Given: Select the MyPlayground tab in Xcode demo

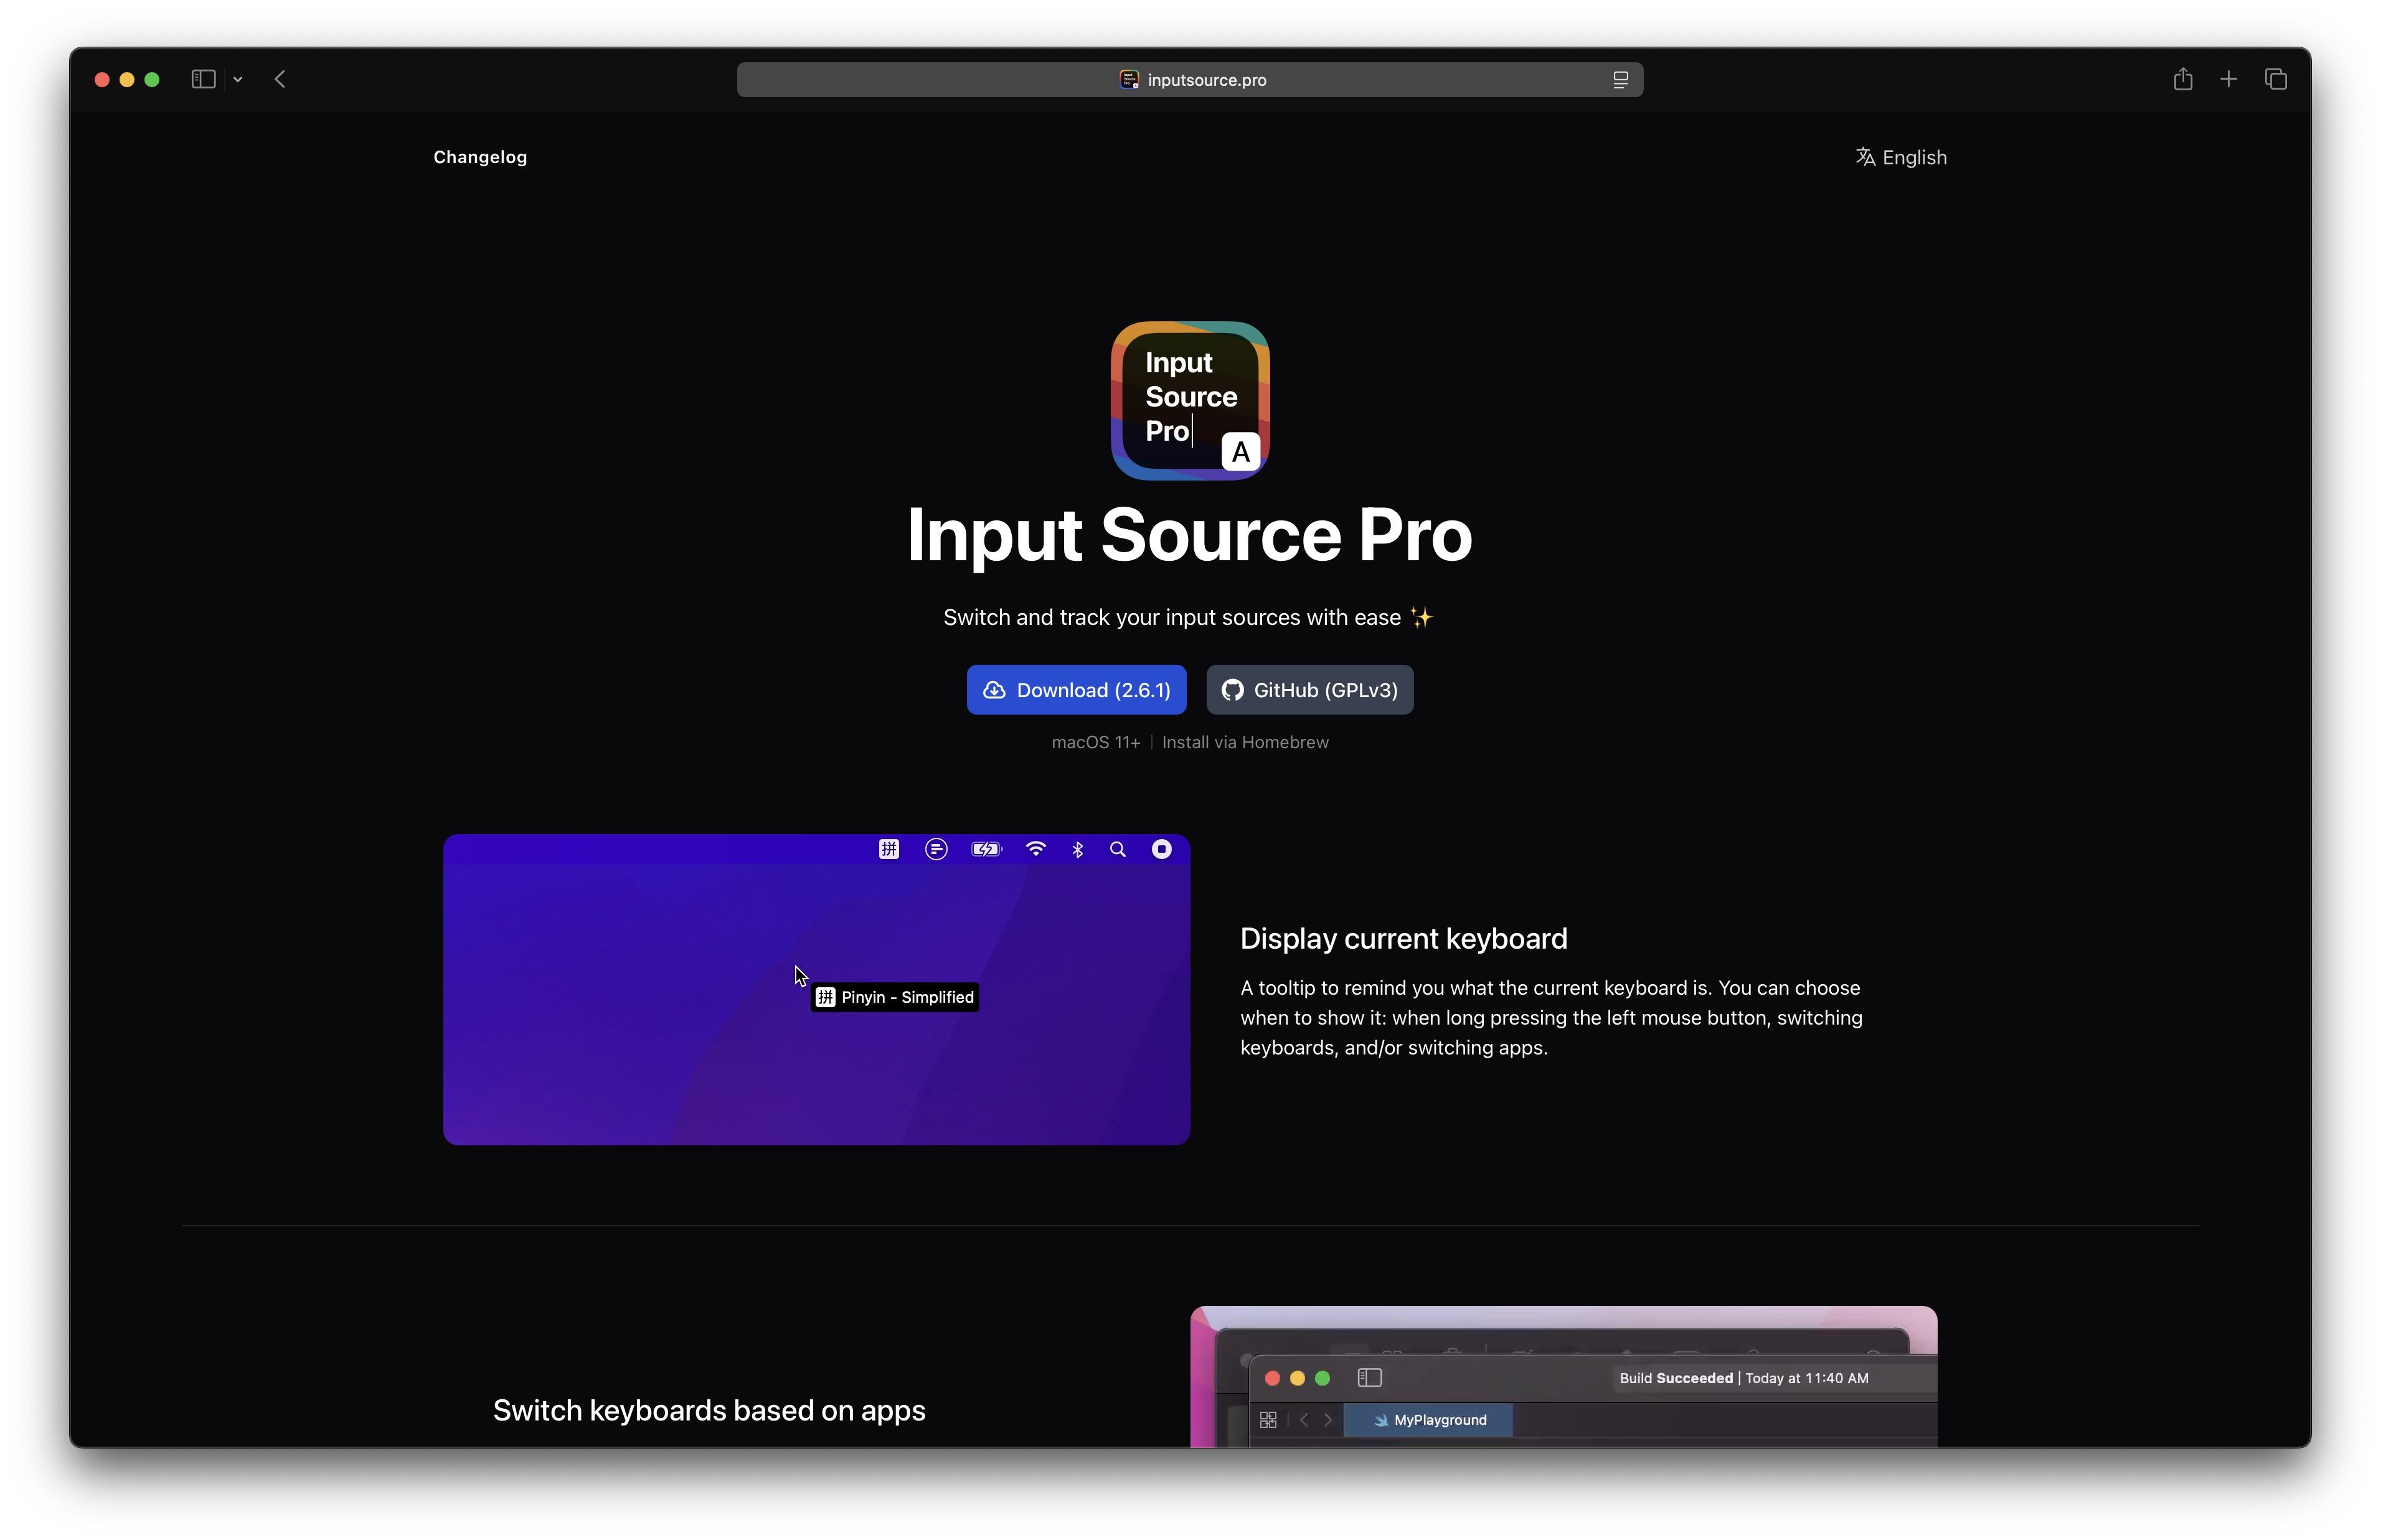Looking at the screenshot, I should tap(1427, 1420).
